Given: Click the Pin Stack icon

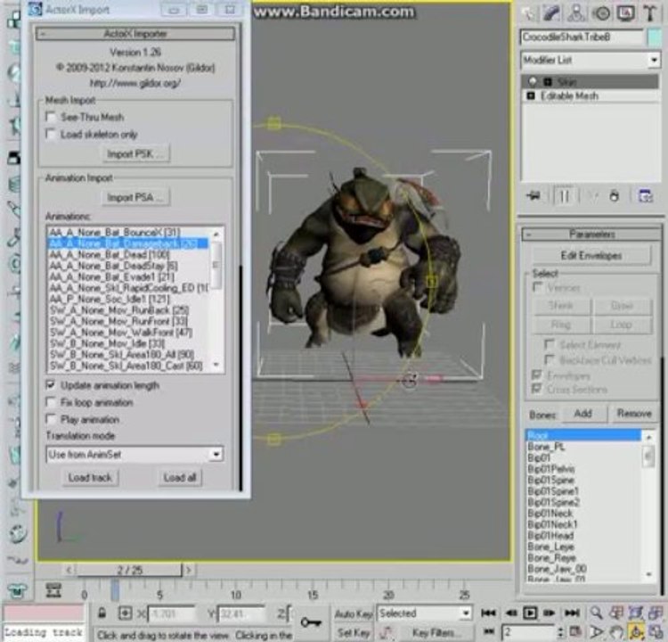Looking at the screenshot, I should 534,196.
